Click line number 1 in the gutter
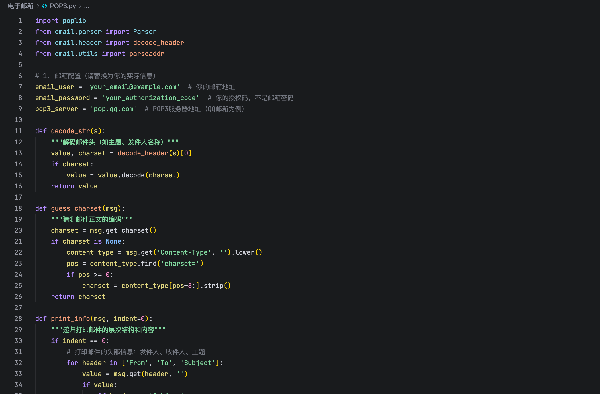600x394 pixels. coord(20,20)
